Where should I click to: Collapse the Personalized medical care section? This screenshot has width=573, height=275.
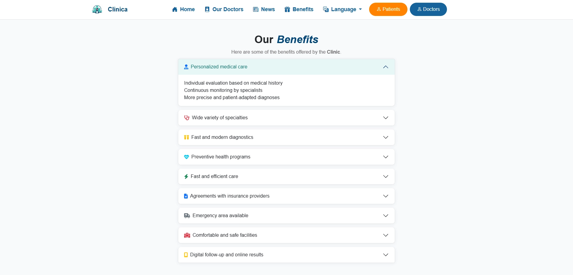[385, 67]
